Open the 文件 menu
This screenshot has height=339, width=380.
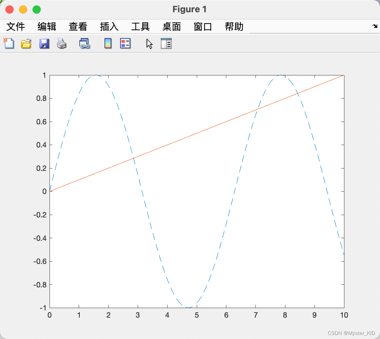click(x=16, y=26)
